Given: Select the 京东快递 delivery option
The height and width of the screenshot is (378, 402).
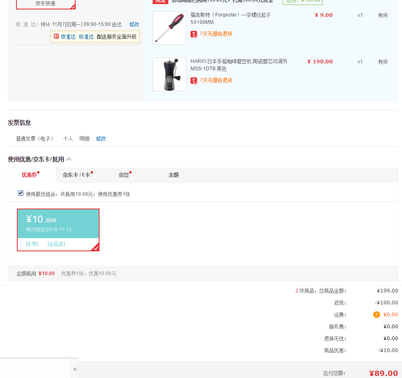Looking at the screenshot, I should tap(46, 4).
